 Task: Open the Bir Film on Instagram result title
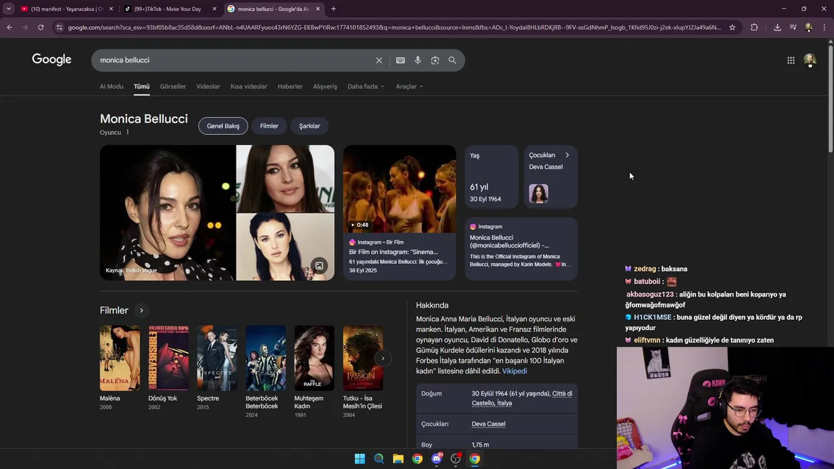point(394,252)
